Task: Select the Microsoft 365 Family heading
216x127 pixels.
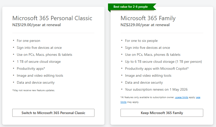Action: coord(148,18)
